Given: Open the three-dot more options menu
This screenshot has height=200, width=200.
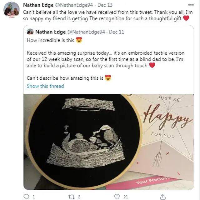Looking at the screenshot, I should pos(191,5).
